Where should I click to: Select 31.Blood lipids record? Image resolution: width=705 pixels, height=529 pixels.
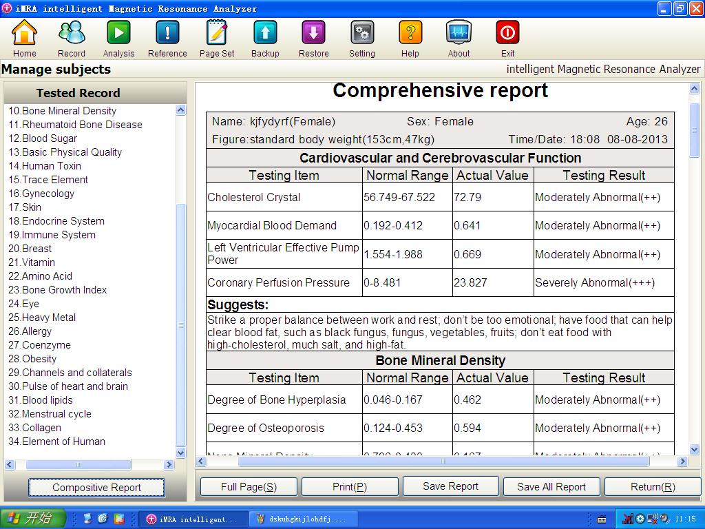[41, 400]
